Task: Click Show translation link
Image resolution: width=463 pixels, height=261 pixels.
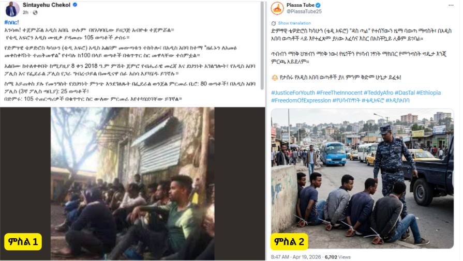Action: tap(294, 23)
